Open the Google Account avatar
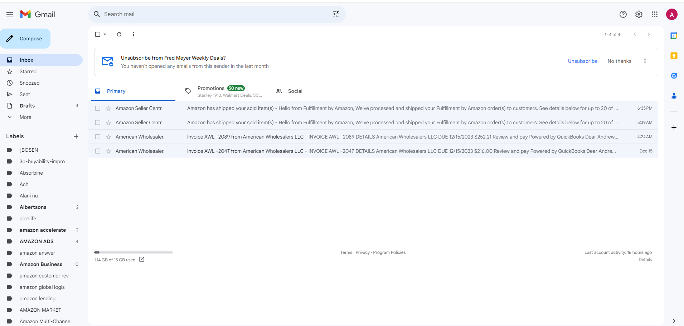Viewport: 684px width, 326px height. [x=672, y=14]
